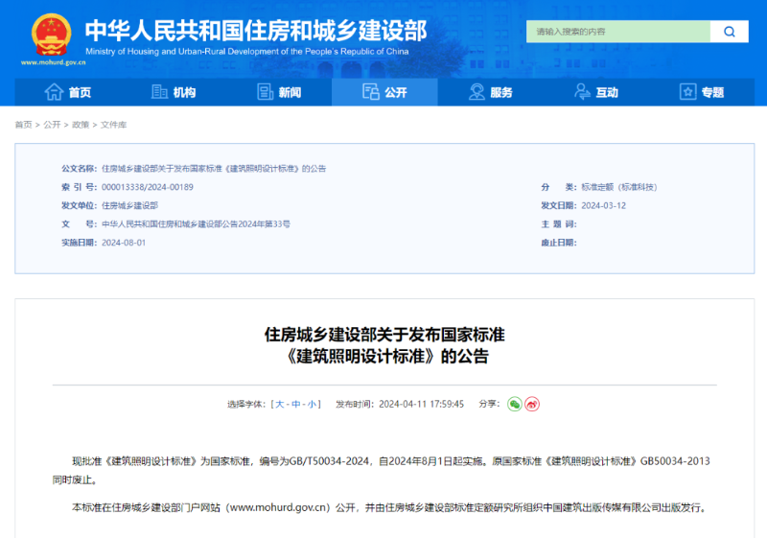Click the newspaper icon beside 新闻
767x538 pixels.
click(266, 92)
